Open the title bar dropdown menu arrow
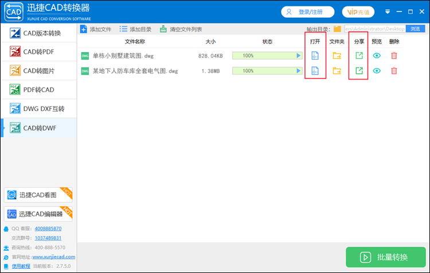The width and height of the screenshot is (430, 273). point(388,12)
